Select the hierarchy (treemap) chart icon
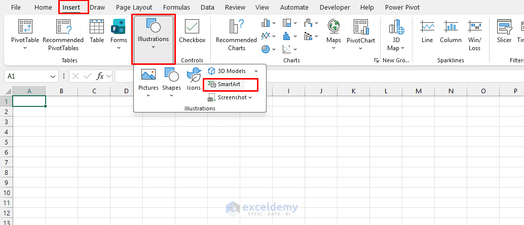Image resolution: width=524 pixels, height=225 pixels. [287, 23]
